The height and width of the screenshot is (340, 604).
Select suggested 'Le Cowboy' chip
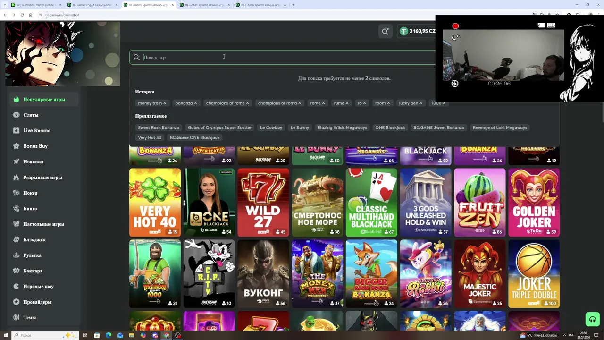pos(271,127)
